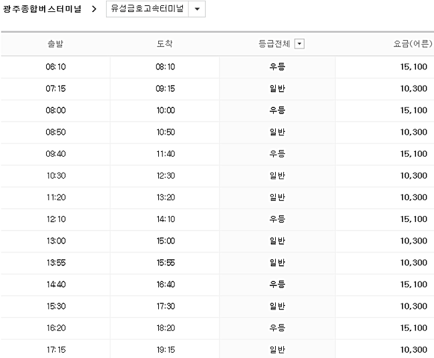Click 우등 grade in the 14:40 row
The width and height of the screenshot is (434, 358).
click(x=277, y=285)
